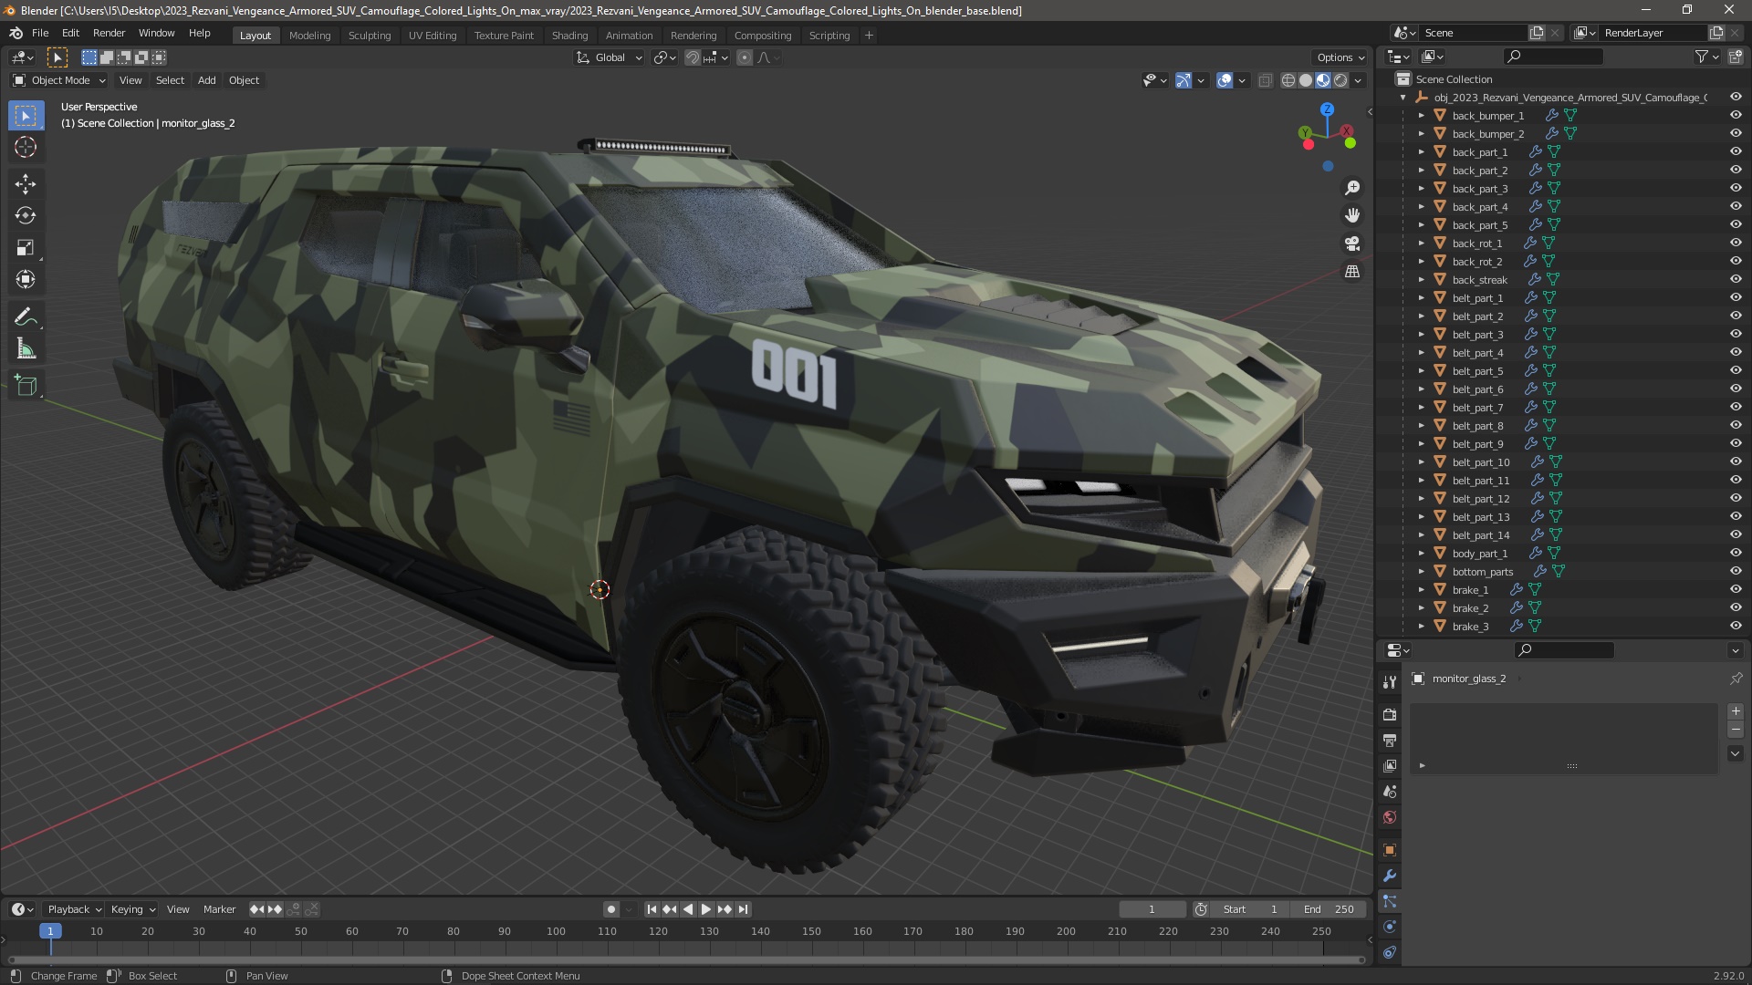This screenshot has height=985, width=1752.
Task: Toggle visibility of belt_part_1
Action: pos(1736,297)
